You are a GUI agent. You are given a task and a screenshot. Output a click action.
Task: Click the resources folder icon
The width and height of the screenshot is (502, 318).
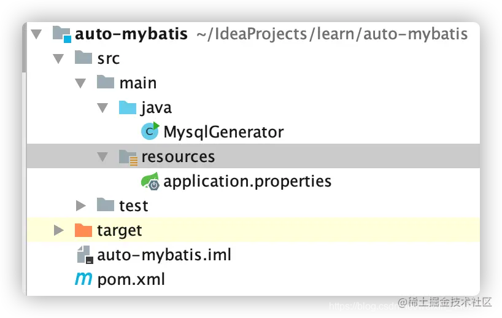(128, 157)
